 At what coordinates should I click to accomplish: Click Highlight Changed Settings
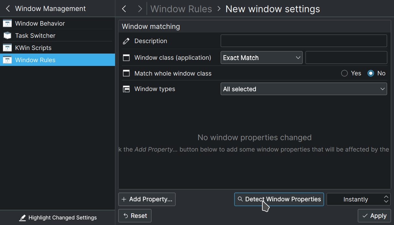(57, 218)
